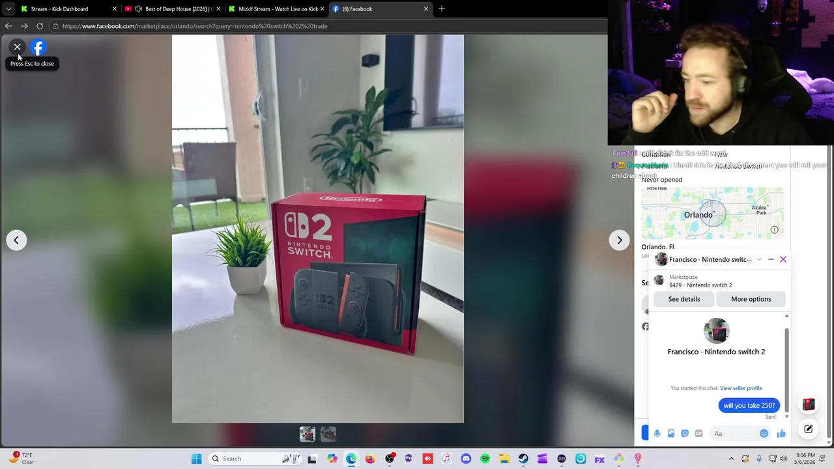Viewport: 834px width, 469px height.
Task: Open the View seller profile link
Action: tap(741, 388)
